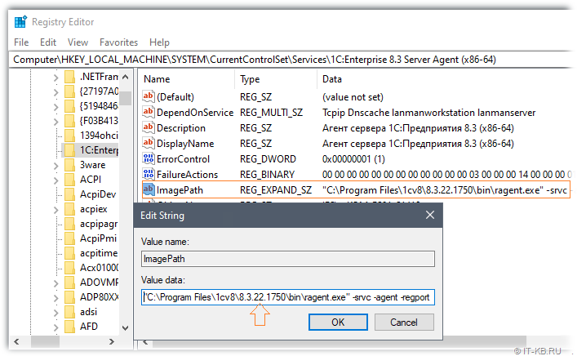
Task: Click the Registry Editor app icon
Action: [20, 22]
